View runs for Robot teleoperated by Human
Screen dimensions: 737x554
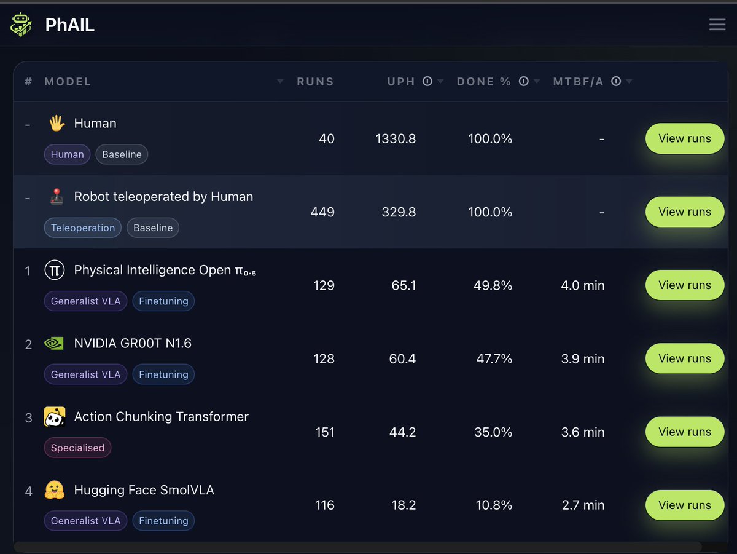tap(685, 212)
